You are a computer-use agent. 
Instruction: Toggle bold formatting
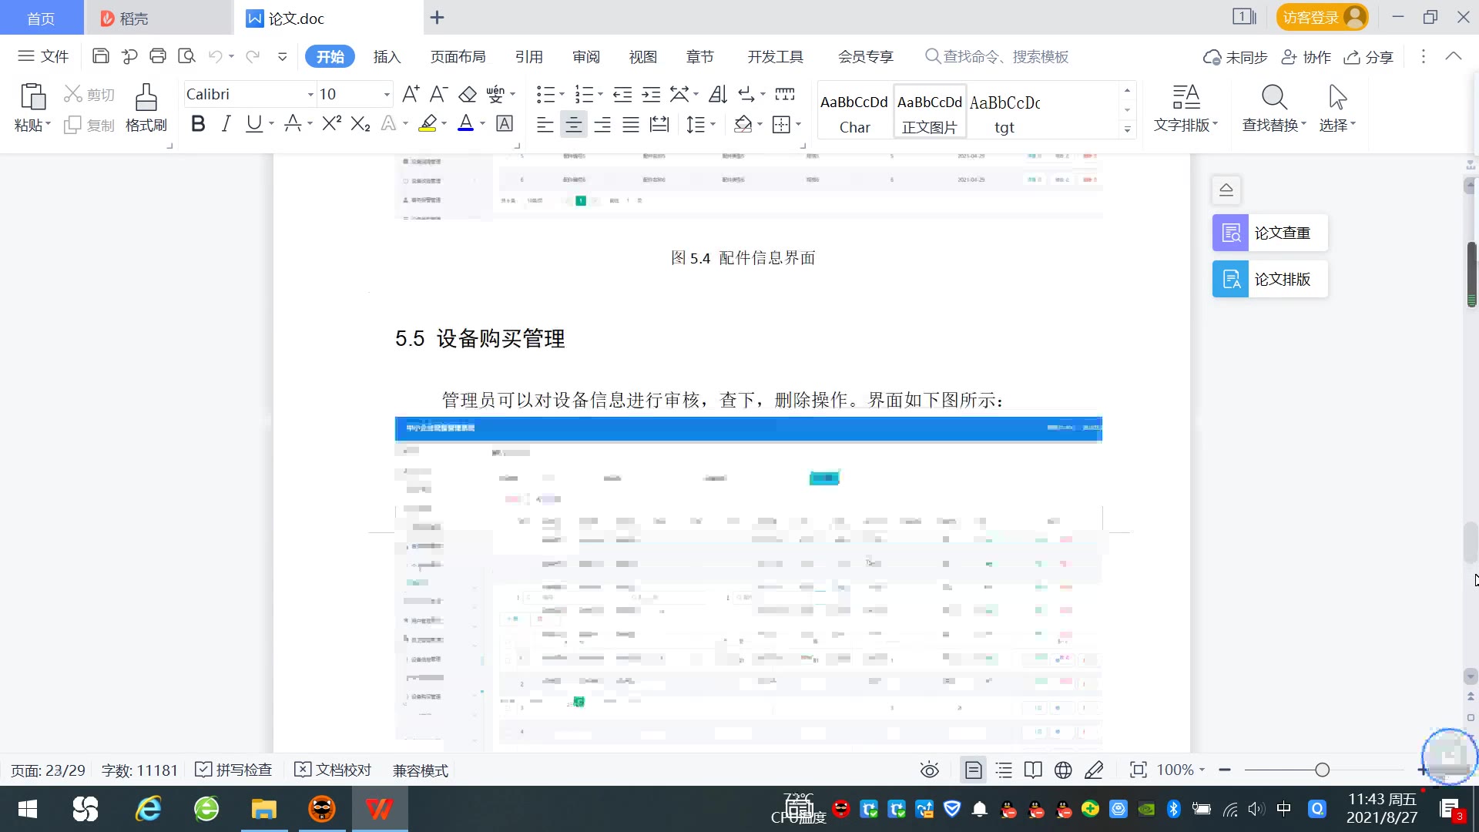pos(198,124)
